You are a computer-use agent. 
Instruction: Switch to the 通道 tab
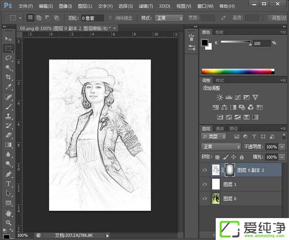click(220, 129)
